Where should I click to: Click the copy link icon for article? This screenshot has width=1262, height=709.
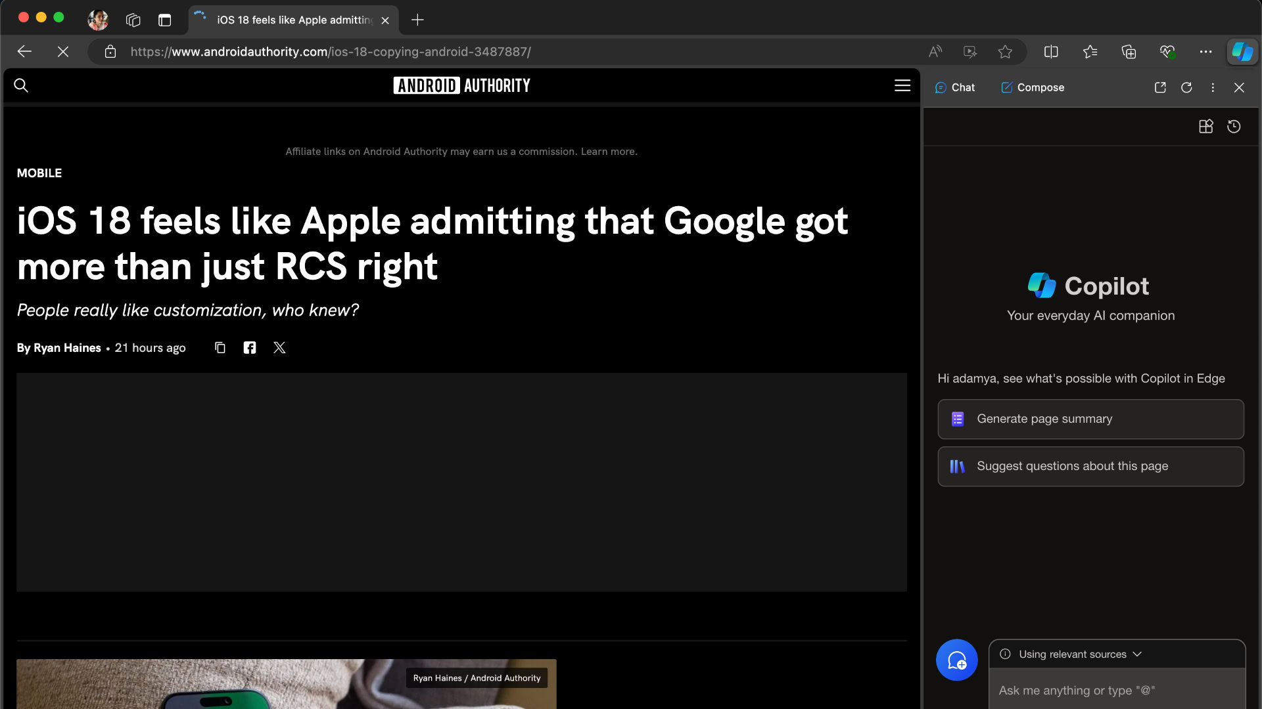(220, 348)
